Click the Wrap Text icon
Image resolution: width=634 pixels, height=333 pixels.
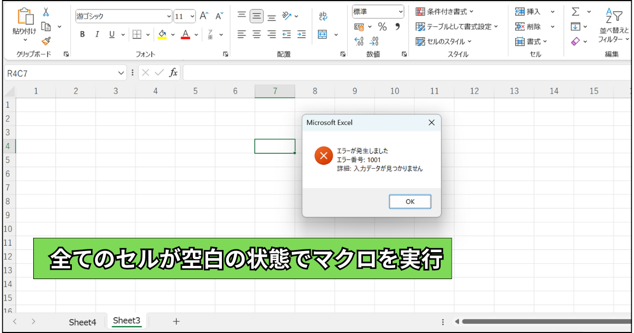323,16
